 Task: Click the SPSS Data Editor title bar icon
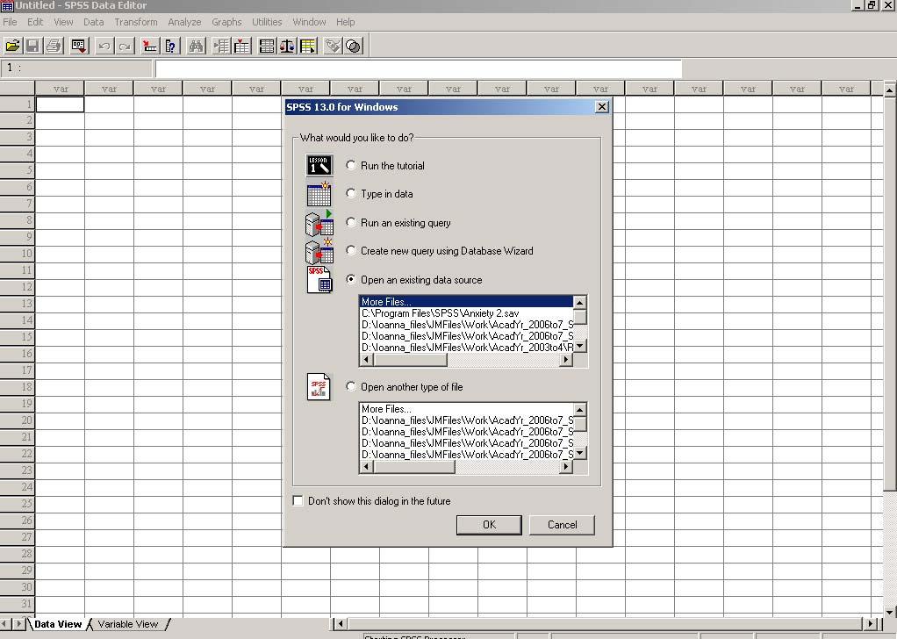7,6
